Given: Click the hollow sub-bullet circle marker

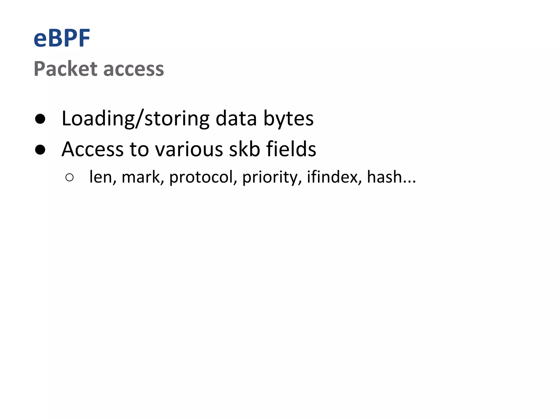Looking at the screenshot, I should pyautogui.click(x=70, y=178).
